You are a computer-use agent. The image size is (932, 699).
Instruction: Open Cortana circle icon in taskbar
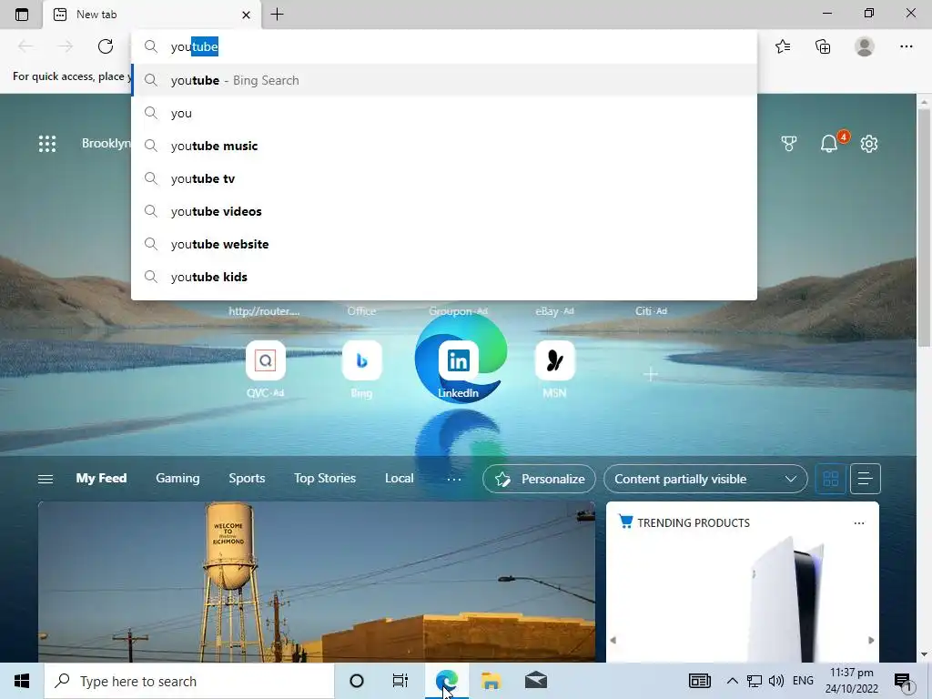(x=357, y=681)
